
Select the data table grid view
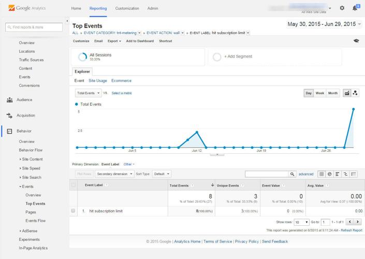[x=322, y=174]
